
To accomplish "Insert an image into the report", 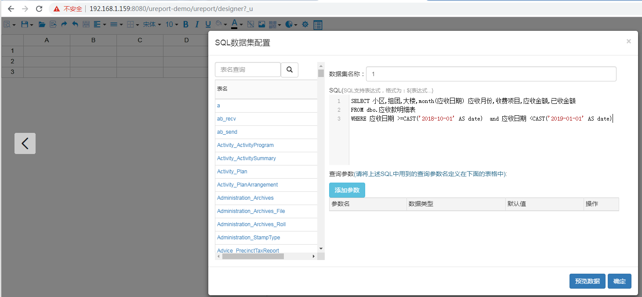I will 261,25.
